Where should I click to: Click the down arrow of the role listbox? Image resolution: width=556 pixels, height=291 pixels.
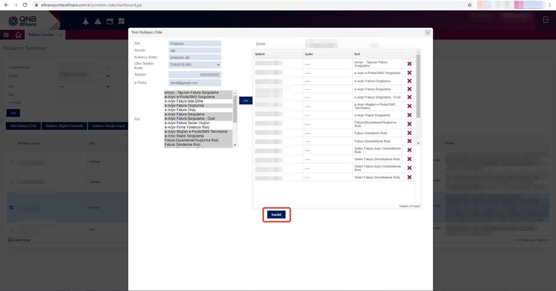pyautogui.click(x=235, y=145)
